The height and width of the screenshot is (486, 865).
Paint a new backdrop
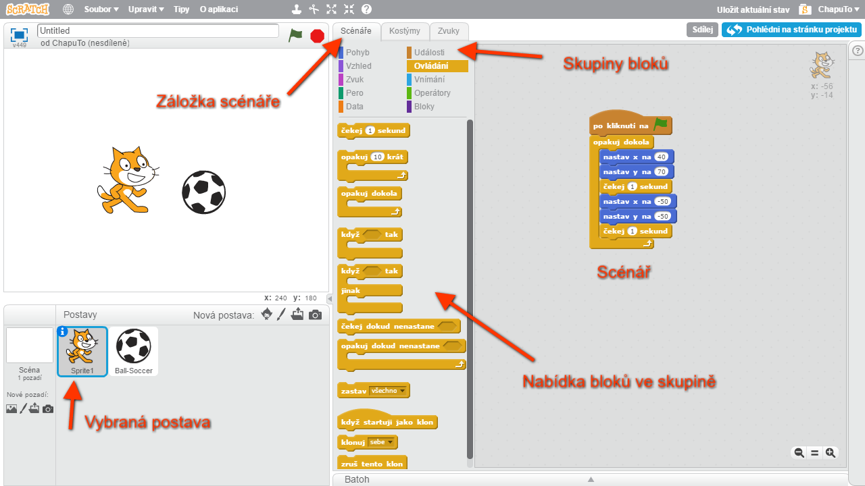tap(23, 408)
